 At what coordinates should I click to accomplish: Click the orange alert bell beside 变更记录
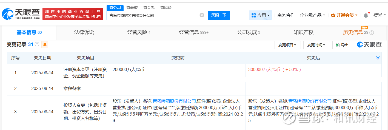[45, 44]
